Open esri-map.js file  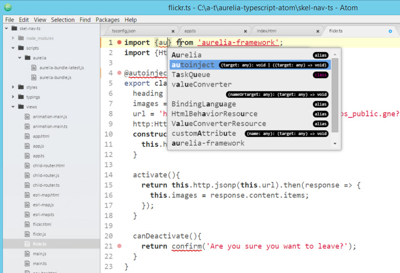click(x=43, y=205)
